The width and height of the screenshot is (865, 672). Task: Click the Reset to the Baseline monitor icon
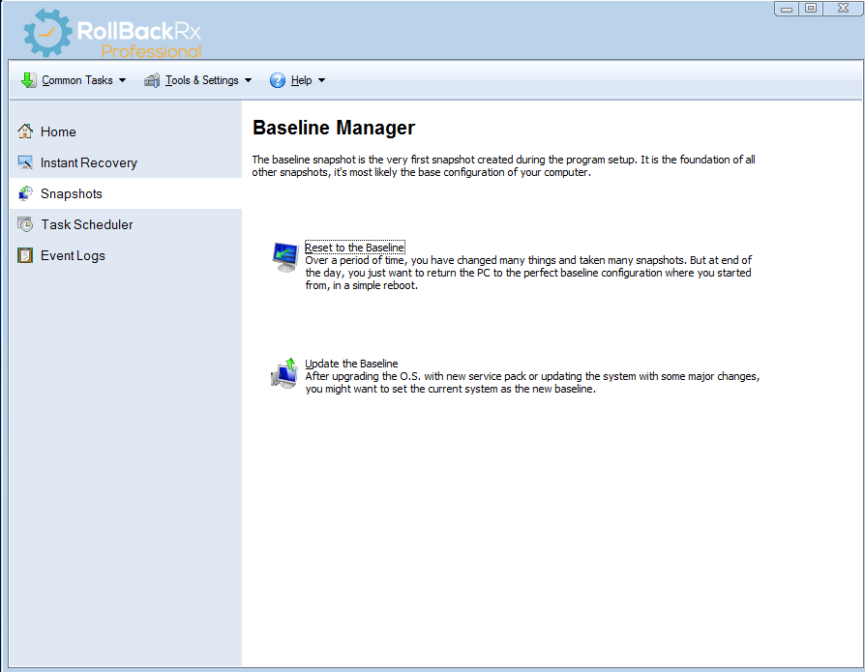pyautogui.click(x=285, y=258)
